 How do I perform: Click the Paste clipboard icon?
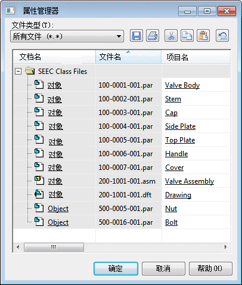pos(203,36)
